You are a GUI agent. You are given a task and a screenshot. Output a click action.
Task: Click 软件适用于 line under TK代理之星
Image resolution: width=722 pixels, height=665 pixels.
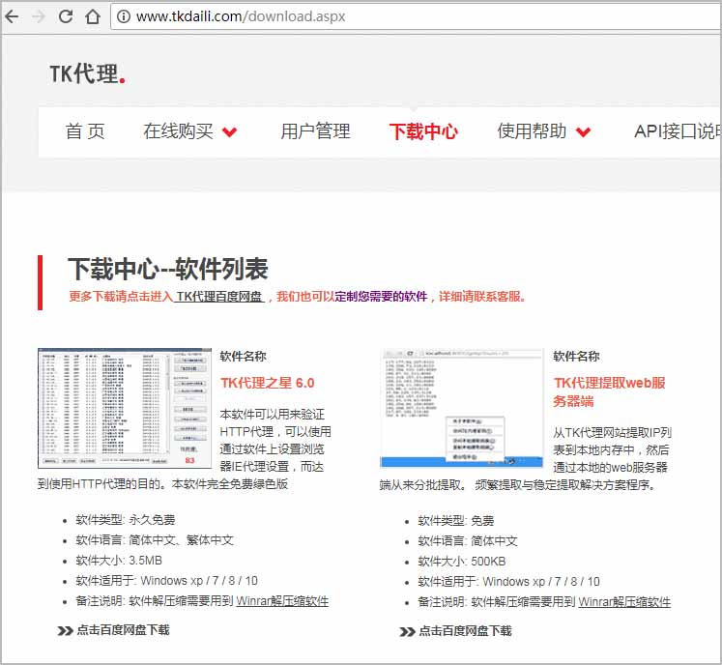tap(166, 581)
